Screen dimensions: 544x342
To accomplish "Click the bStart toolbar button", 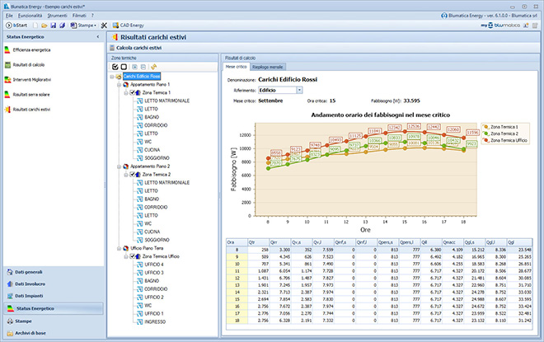I will [x=16, y=26].
